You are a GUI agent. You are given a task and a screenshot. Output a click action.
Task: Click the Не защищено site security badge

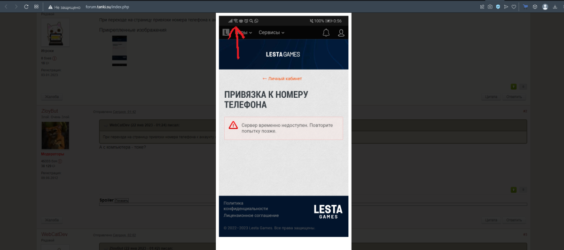point(65,7)
